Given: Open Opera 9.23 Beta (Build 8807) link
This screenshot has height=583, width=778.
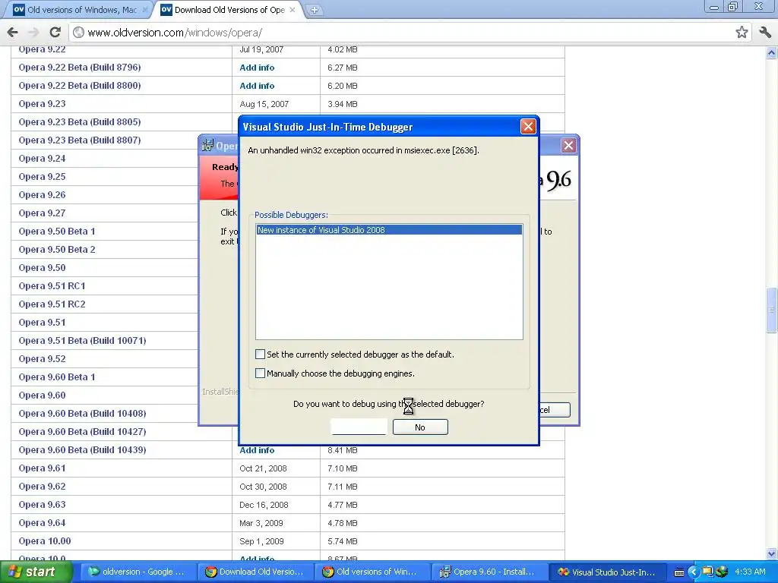Looking at the screenshot, I should (x=79, y=140).
